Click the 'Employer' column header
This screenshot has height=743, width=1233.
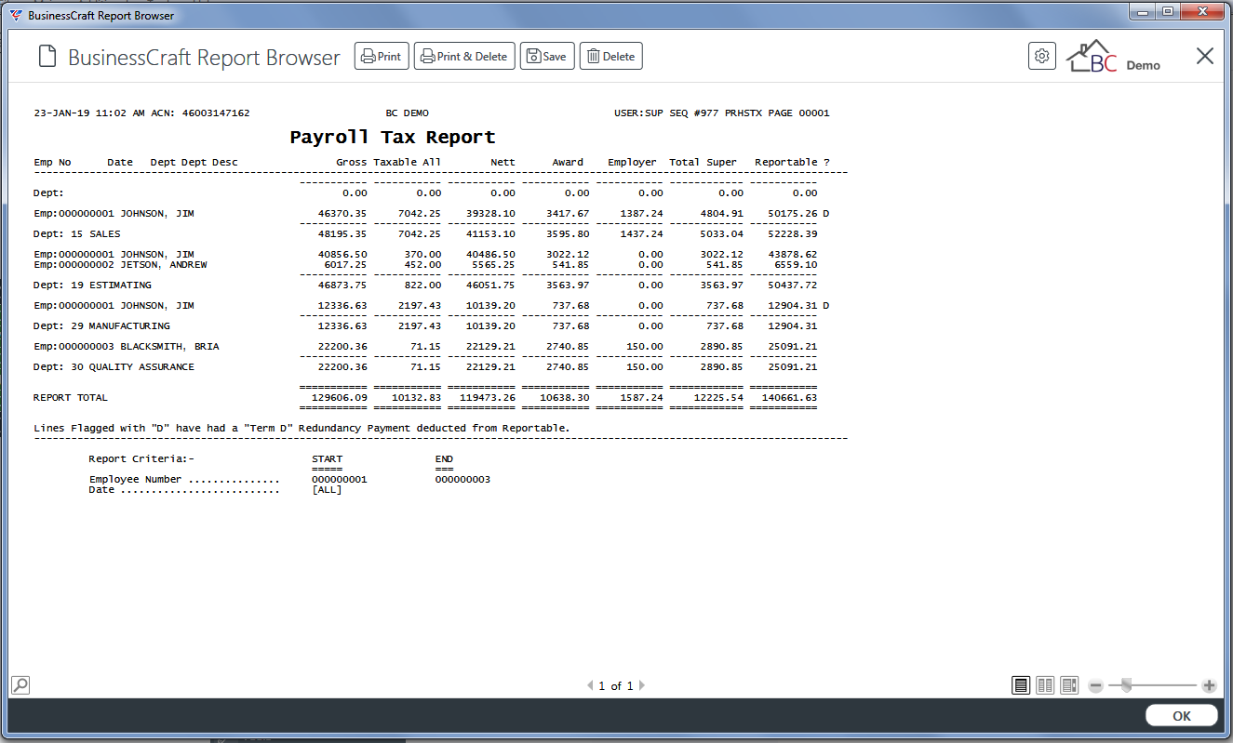pos(632,162)
